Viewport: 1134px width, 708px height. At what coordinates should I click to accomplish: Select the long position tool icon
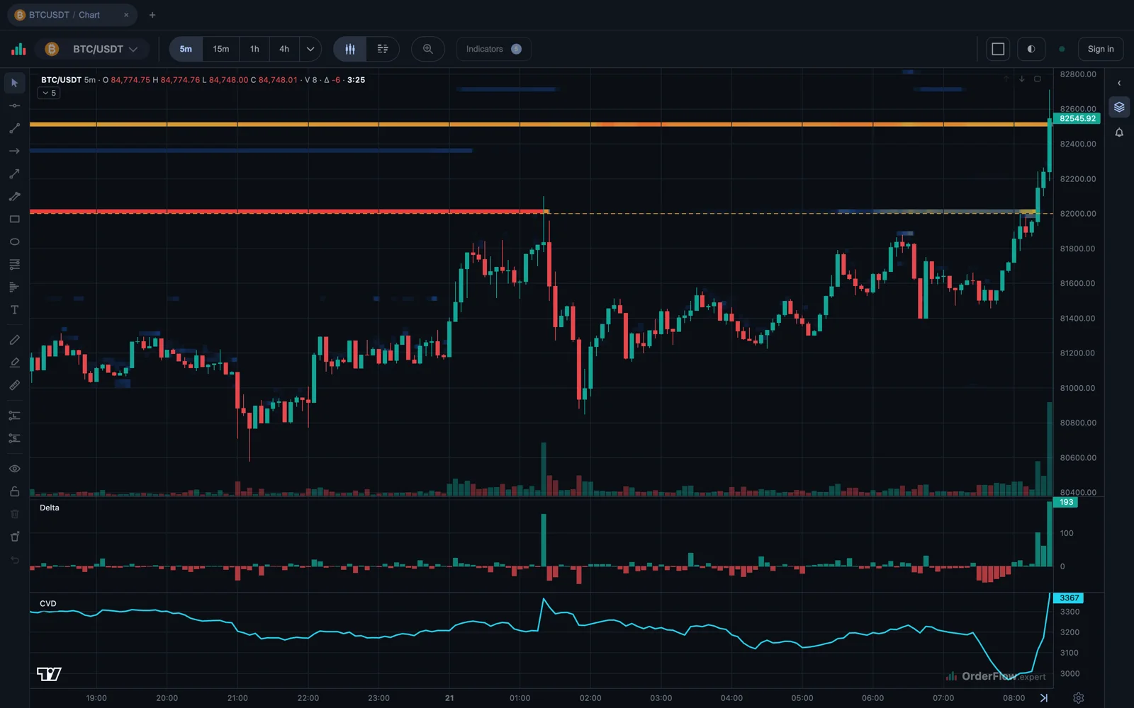(14, 416)
